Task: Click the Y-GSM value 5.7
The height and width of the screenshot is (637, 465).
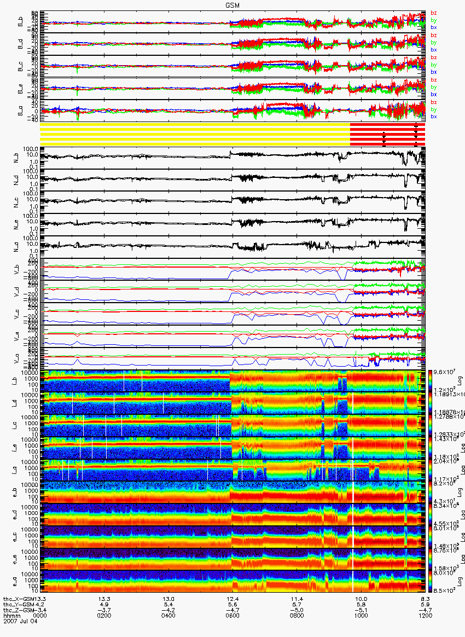Action: (x=297, y=605)
